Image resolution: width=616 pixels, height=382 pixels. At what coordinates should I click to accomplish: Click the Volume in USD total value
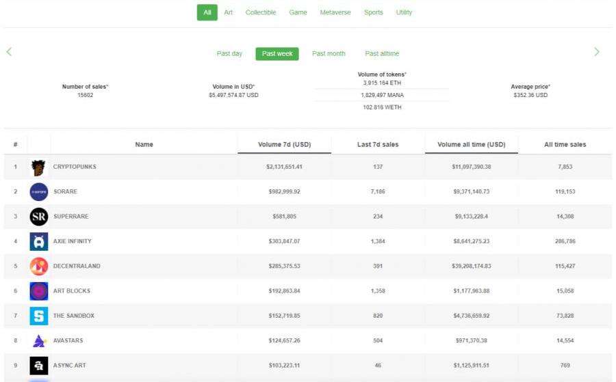tap(234, 95)
